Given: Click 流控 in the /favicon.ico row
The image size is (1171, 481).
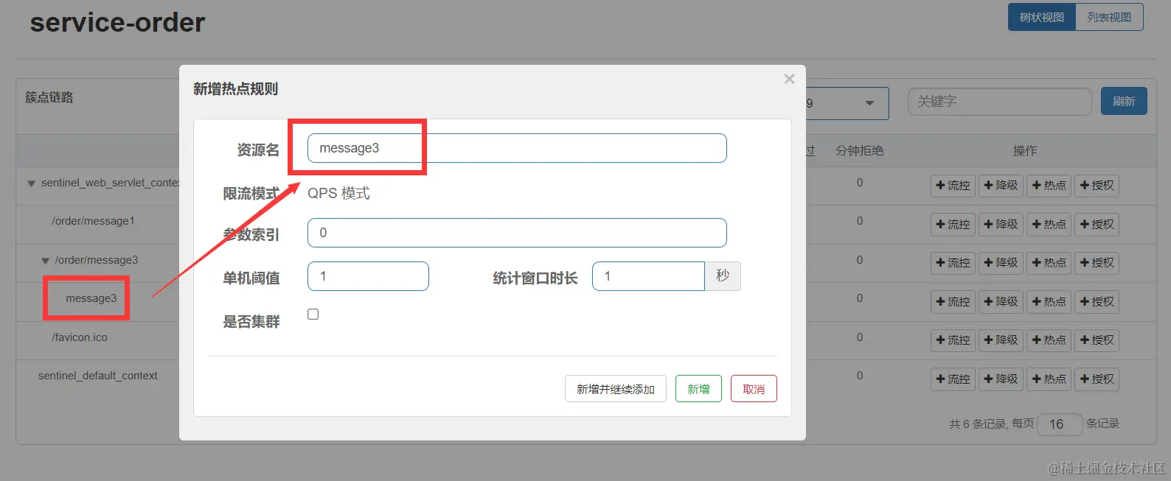Looking at the screenshot, I should [953, 340].
